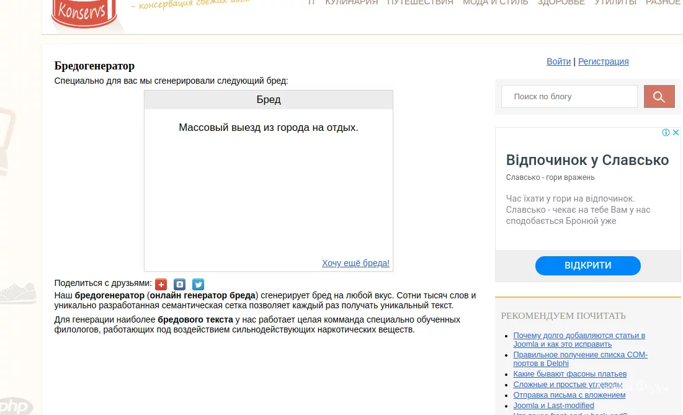Share via the red plus icon

161,284
